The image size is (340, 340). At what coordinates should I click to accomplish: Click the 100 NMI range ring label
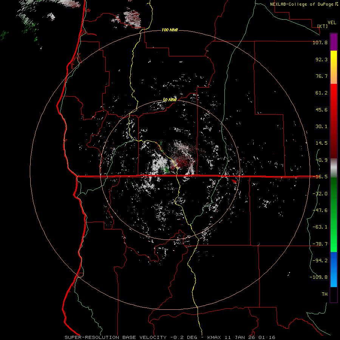(x=170, y=30)
